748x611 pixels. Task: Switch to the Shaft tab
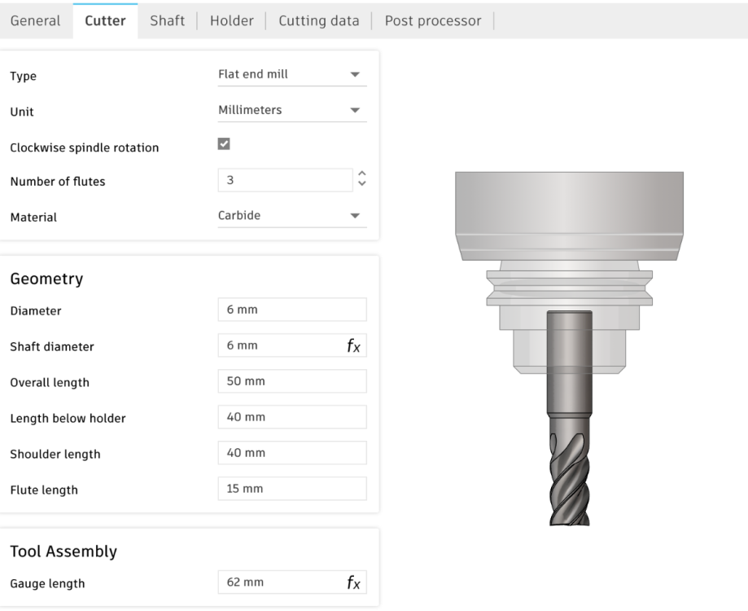click(x=167, y=21)
